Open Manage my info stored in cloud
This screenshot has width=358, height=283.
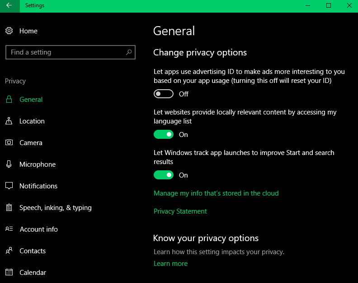point(216,193)
